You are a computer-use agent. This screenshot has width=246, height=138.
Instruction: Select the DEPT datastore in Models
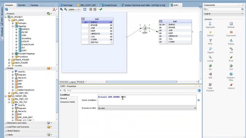pyautogui.click(x=20, y=81)
